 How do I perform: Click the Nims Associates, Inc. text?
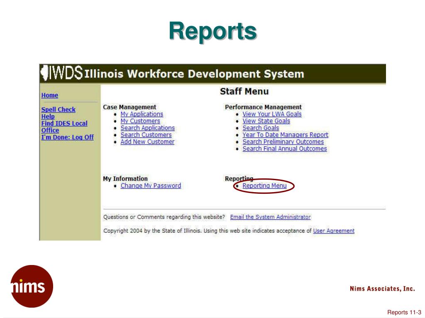(x=382, y=289)
